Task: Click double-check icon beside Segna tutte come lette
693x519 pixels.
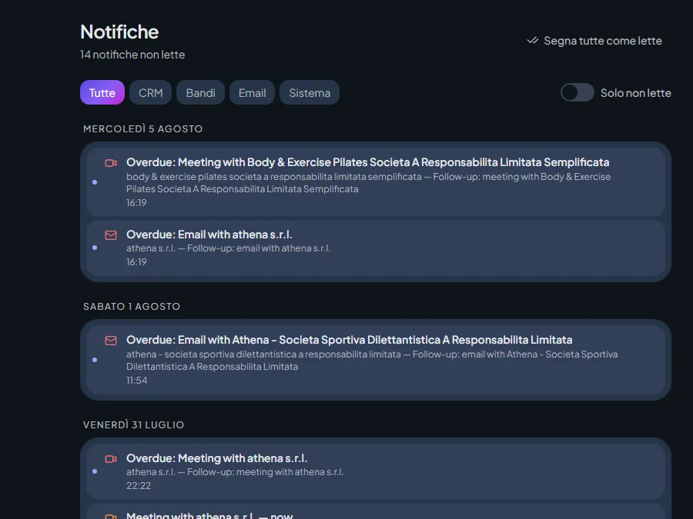Action: [533, 41]
